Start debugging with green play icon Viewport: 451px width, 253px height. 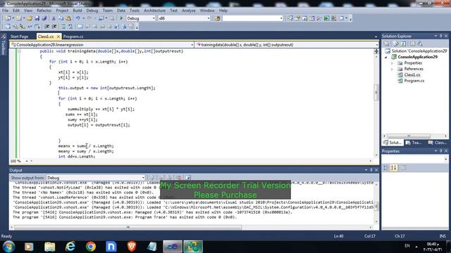tap(121, 18)
